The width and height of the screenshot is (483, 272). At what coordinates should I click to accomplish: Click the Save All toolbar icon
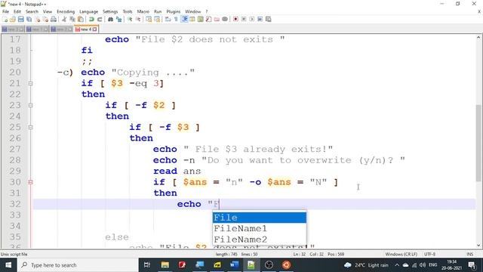click(x=29, y=19)
